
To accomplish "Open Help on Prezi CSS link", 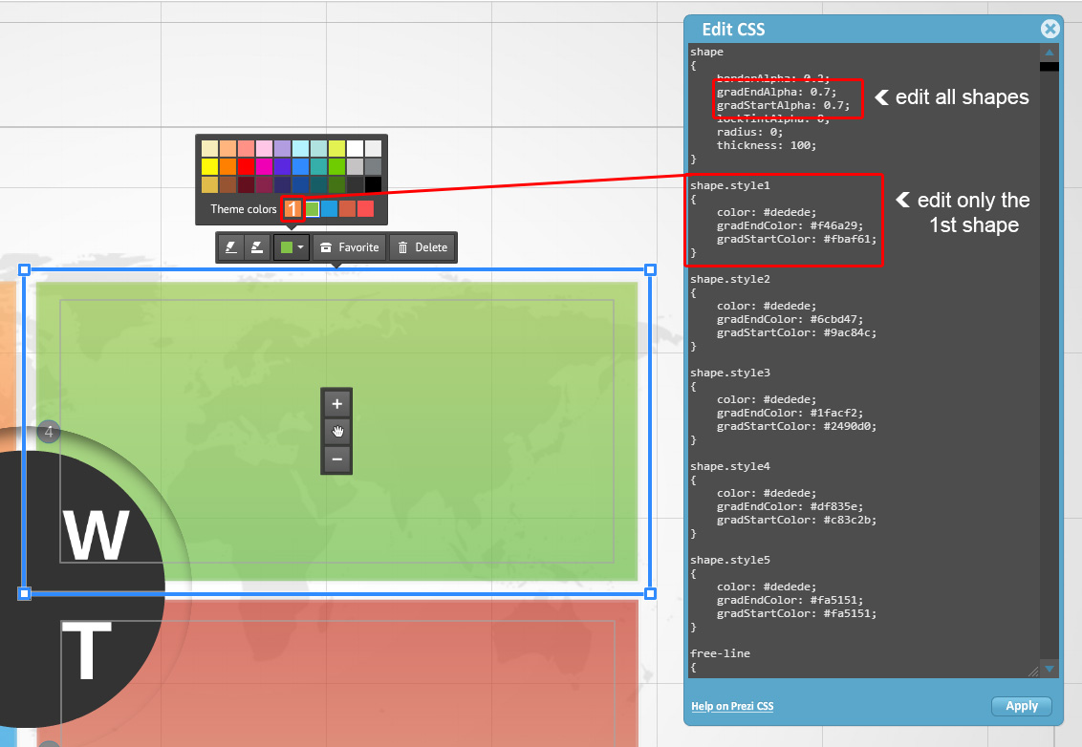I will click(732, 706).
